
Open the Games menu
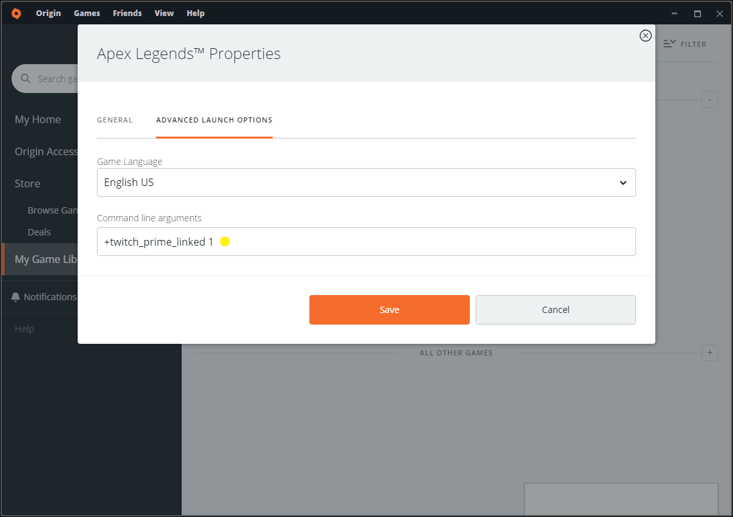(x=87, y=13)
